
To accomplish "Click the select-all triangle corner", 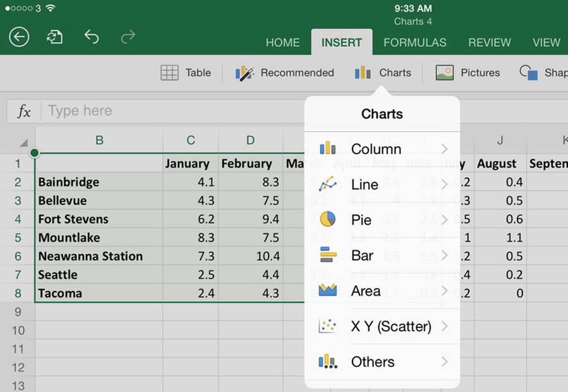I will (x=24, y=143).
